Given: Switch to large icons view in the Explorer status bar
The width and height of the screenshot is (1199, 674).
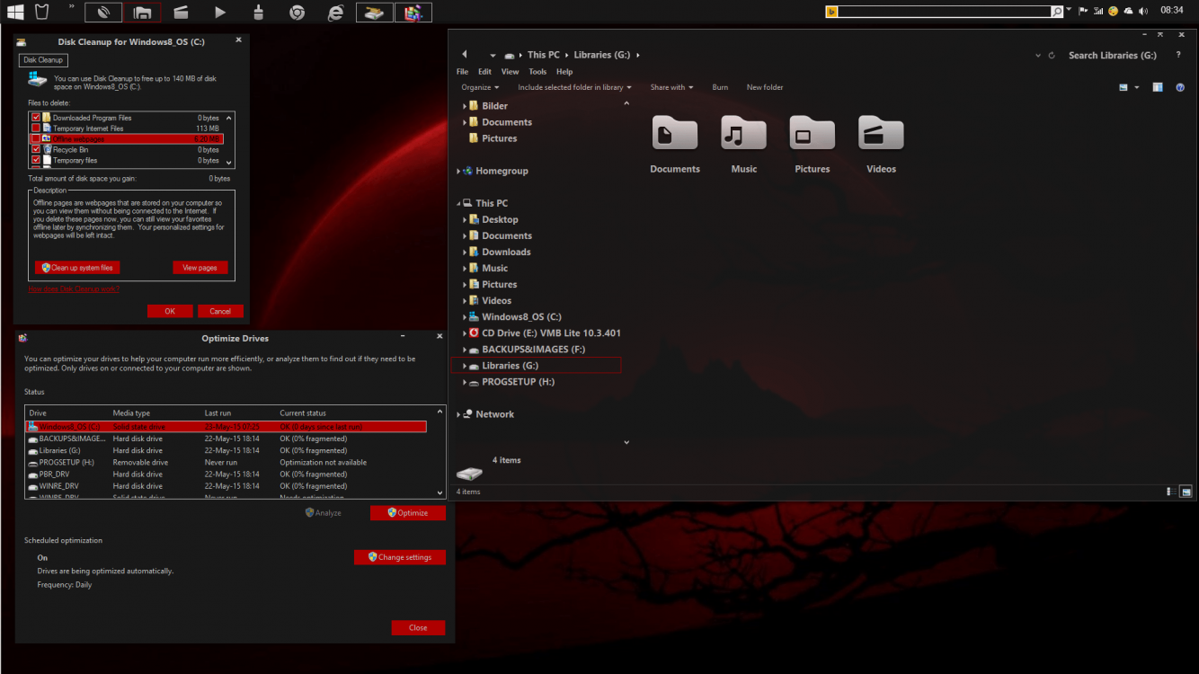Looking at the screenshot, I should coord(1186,492).
